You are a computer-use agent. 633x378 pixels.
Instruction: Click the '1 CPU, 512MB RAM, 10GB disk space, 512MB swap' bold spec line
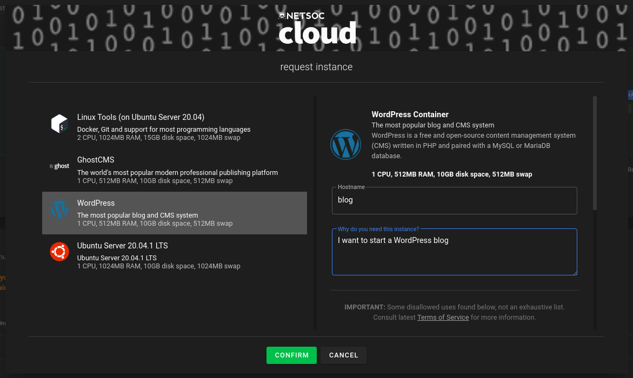pos(452,174)
